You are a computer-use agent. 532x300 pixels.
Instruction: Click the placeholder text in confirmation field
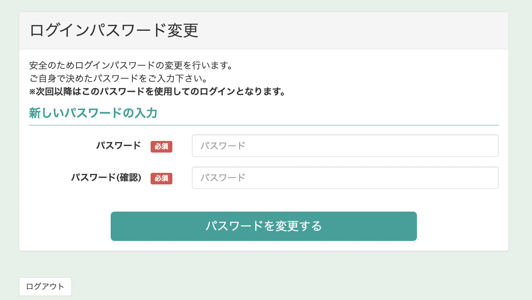[x=223, y=178]
